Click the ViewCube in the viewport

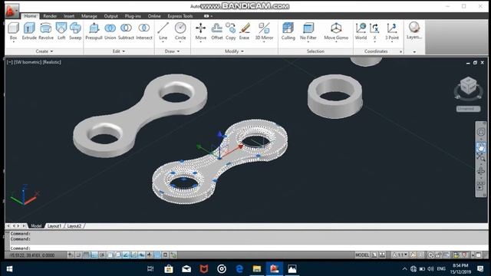point(468,87)
